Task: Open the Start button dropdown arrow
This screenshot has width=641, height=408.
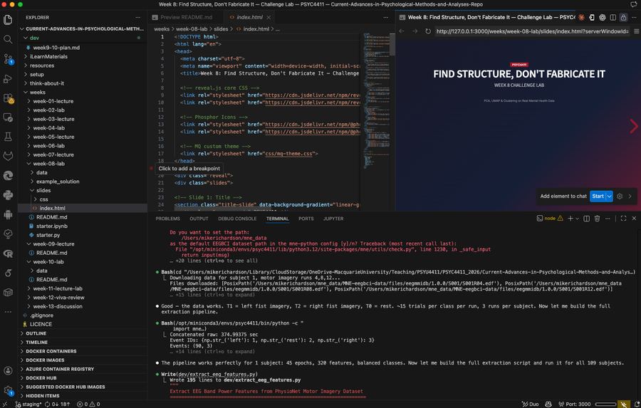Action: (609, 197)
